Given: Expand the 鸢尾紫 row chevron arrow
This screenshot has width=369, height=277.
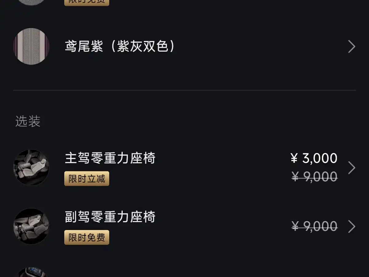Looking at the screenshot, I should coord(351,47).
